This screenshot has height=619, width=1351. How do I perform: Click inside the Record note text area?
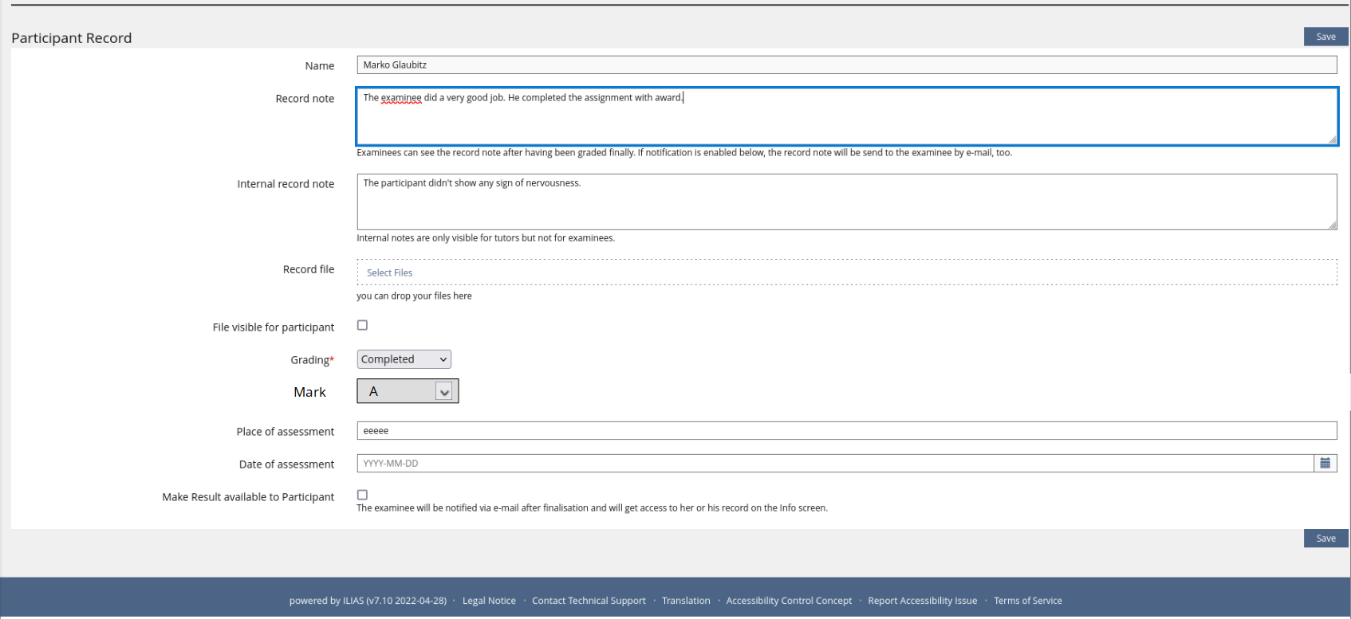846,119
